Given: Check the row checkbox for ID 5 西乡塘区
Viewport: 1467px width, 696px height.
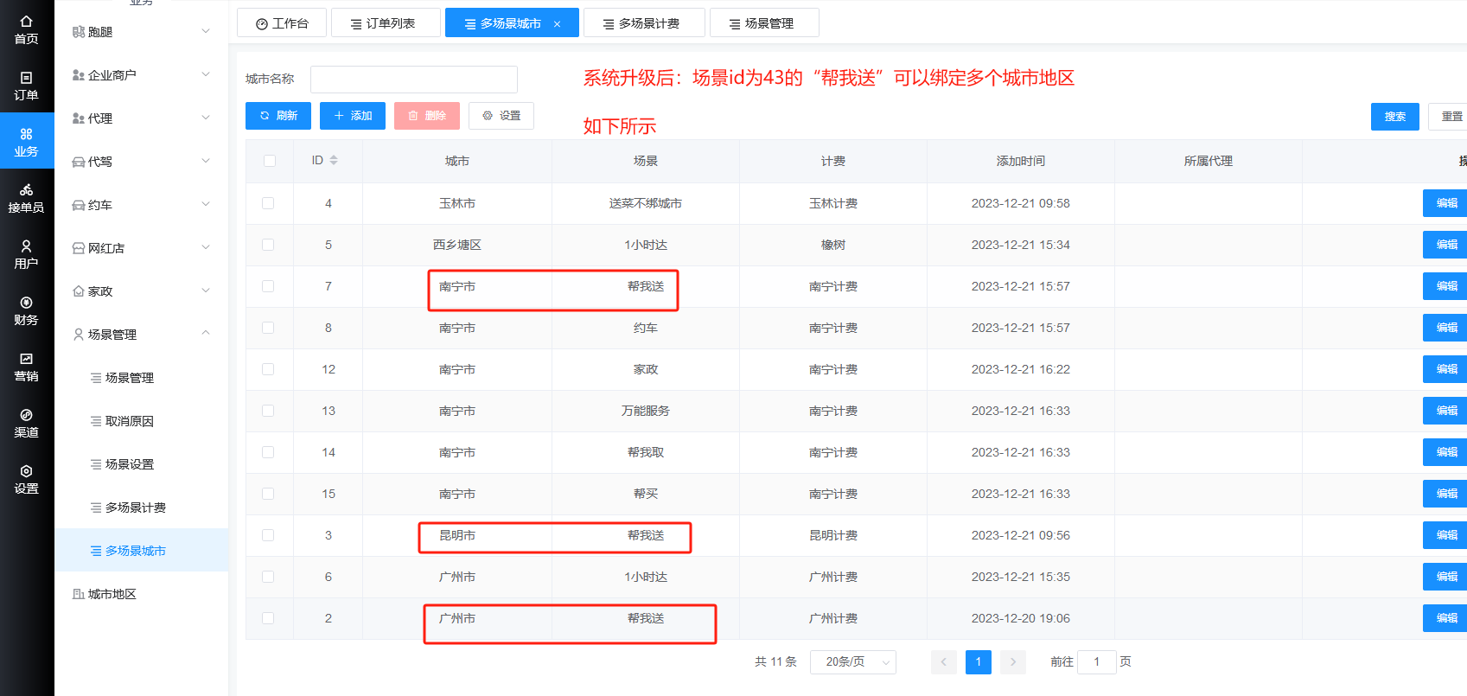Looking at the screenshot, I should (x=268, y=245).
